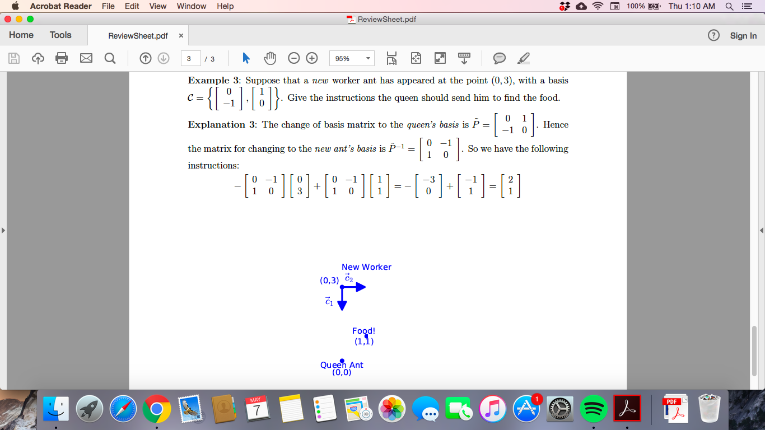
Task: Open the View menu
Action: (157, 6)
